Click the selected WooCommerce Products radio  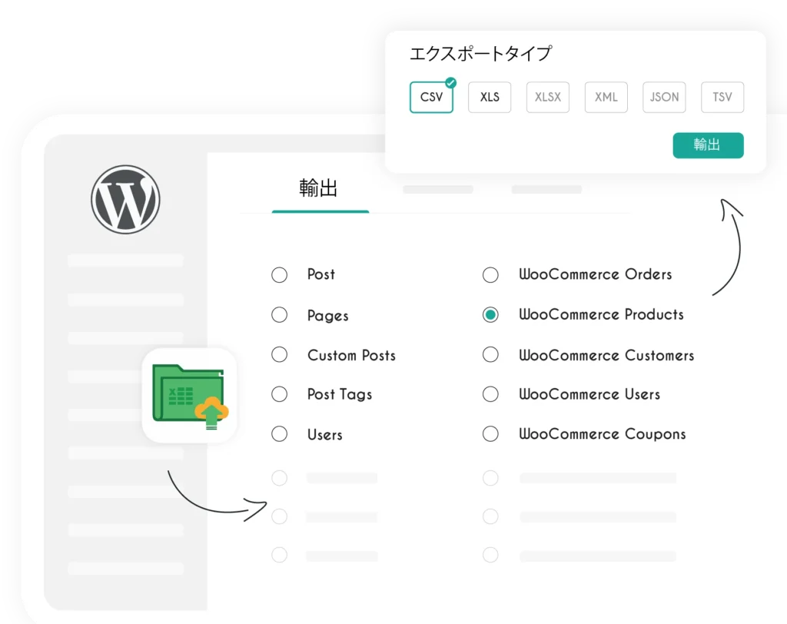[490, 315]
